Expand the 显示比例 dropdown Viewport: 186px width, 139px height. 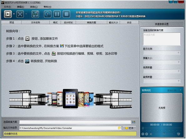178,53
